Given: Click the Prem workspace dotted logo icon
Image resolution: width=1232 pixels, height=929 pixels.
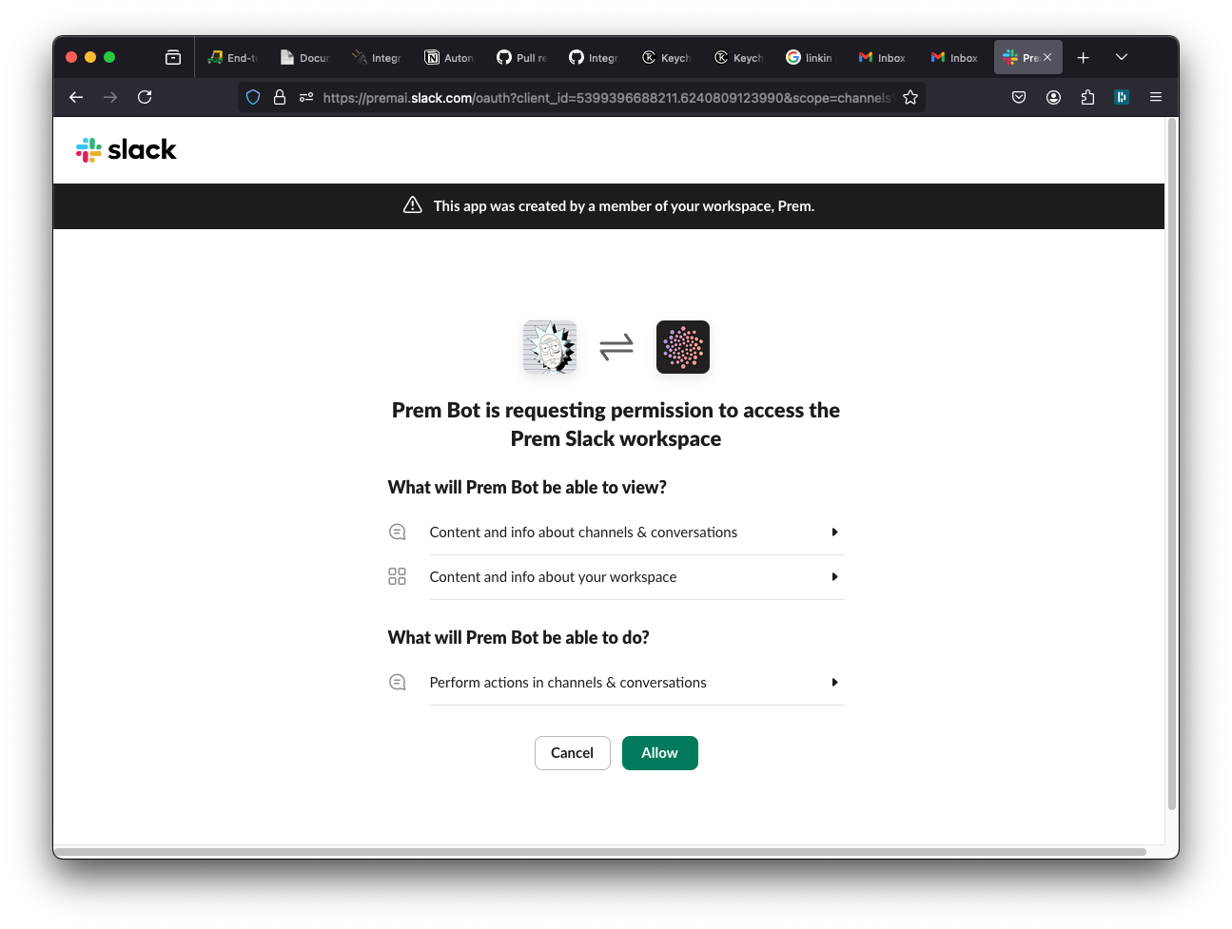Looking at the screenshot, I should (683, 347).
